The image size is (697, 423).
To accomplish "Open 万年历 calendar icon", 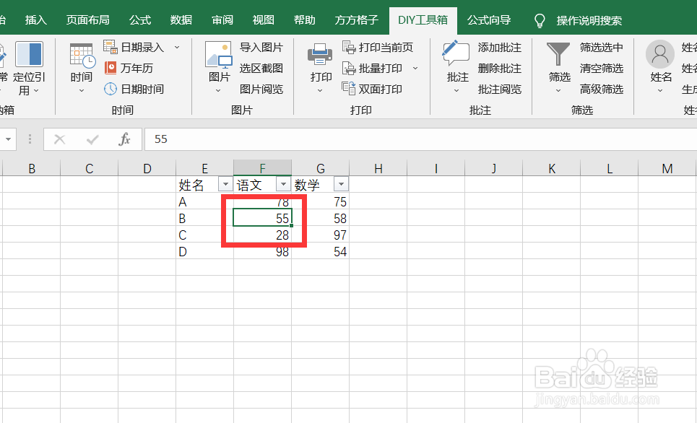I will (x=111, y=68).
